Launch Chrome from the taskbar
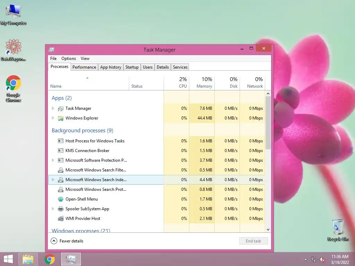355x266 pixels. (50, 259)
